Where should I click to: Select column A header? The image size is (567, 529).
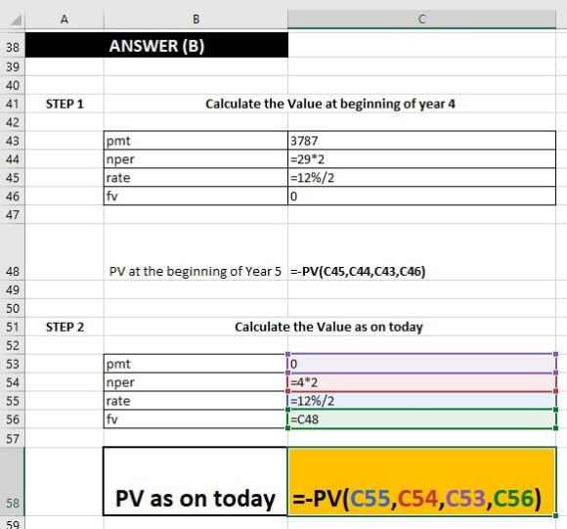65,20
